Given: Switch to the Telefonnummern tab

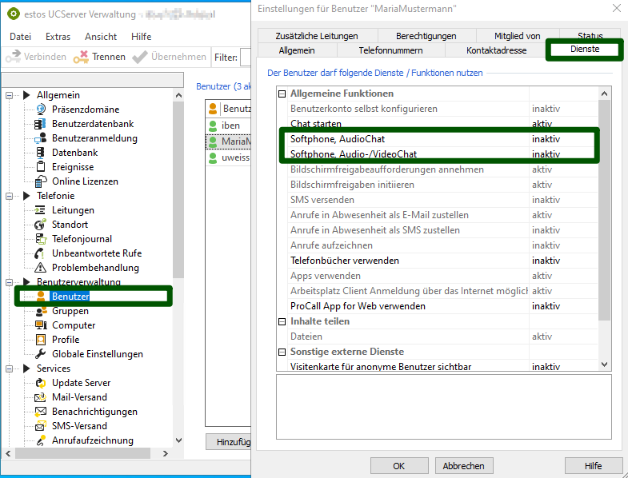Looking at the screenshot, I should [x=390, y=50].
